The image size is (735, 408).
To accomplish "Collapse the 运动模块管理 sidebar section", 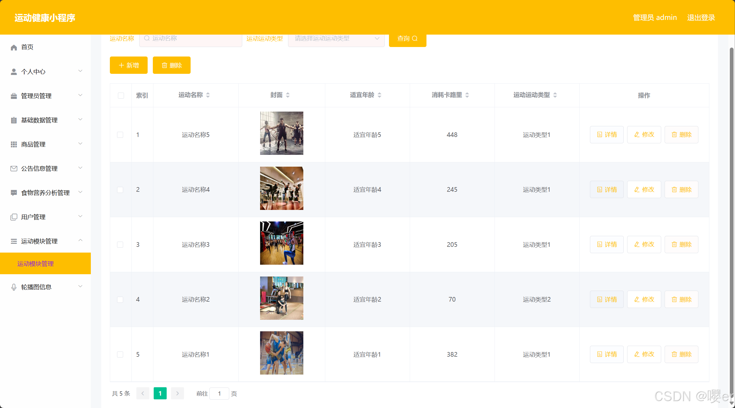I will pyautogui.click(x=80, y=240).
